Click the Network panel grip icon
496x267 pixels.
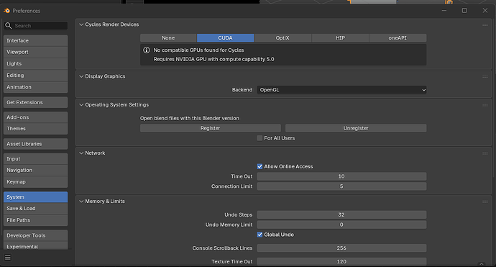point(485,153)
